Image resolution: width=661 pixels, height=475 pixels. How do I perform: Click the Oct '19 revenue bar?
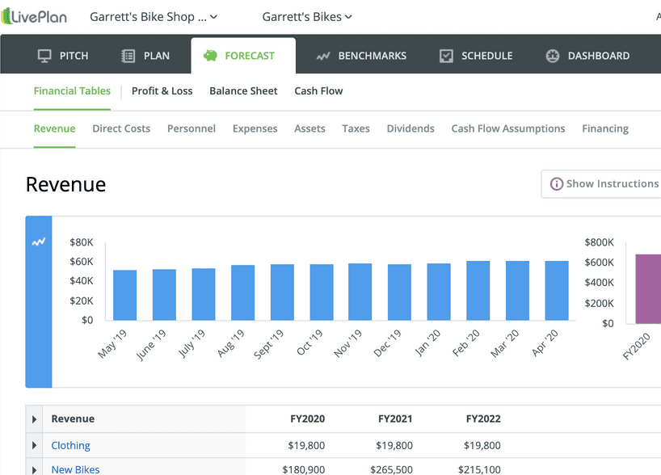[322, 292]
